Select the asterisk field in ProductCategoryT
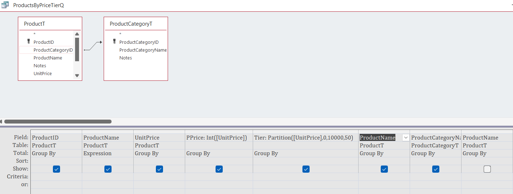Viewport: 513px width, 194px height. pos(120,34)
